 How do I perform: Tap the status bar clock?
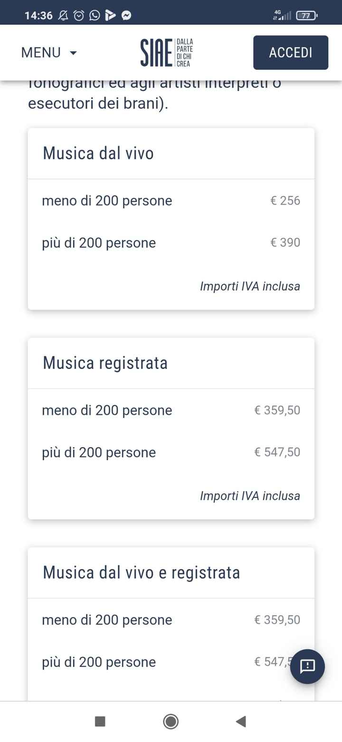point(38,16)
